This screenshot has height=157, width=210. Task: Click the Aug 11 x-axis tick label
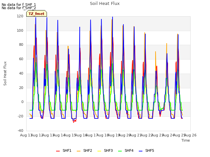coord(26,135)
